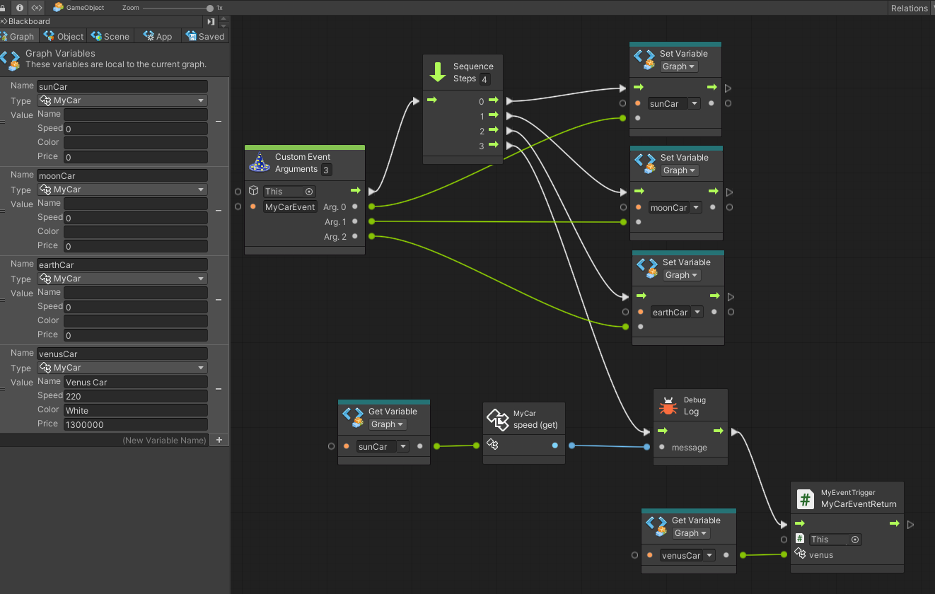
Task: Click the Debug Log bug icon
Action: (668, 406)
